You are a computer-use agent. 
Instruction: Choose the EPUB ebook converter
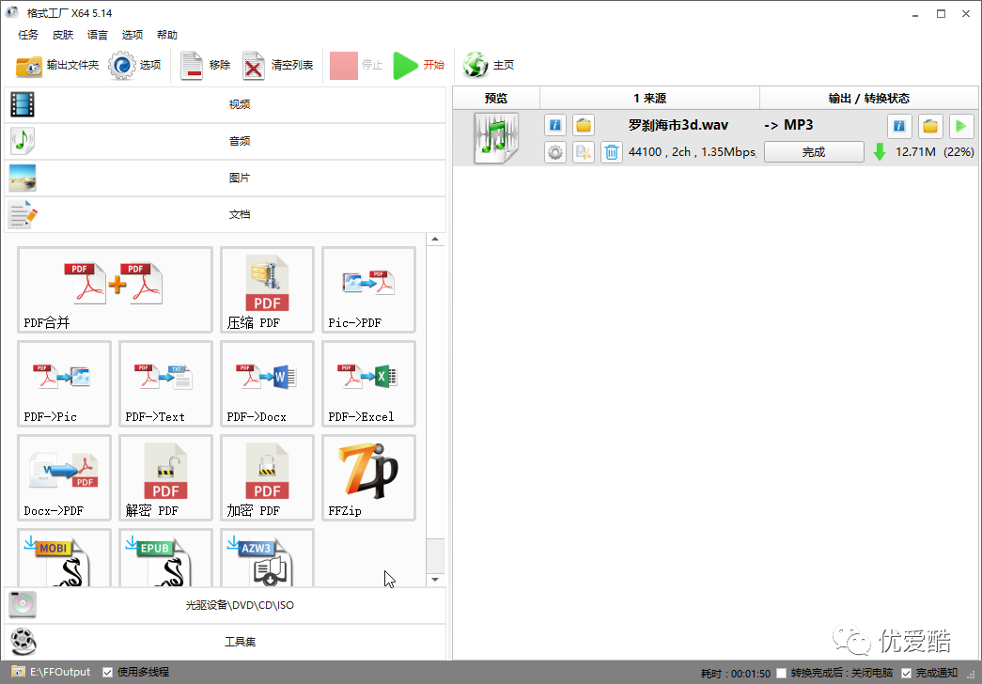(165, 557)
